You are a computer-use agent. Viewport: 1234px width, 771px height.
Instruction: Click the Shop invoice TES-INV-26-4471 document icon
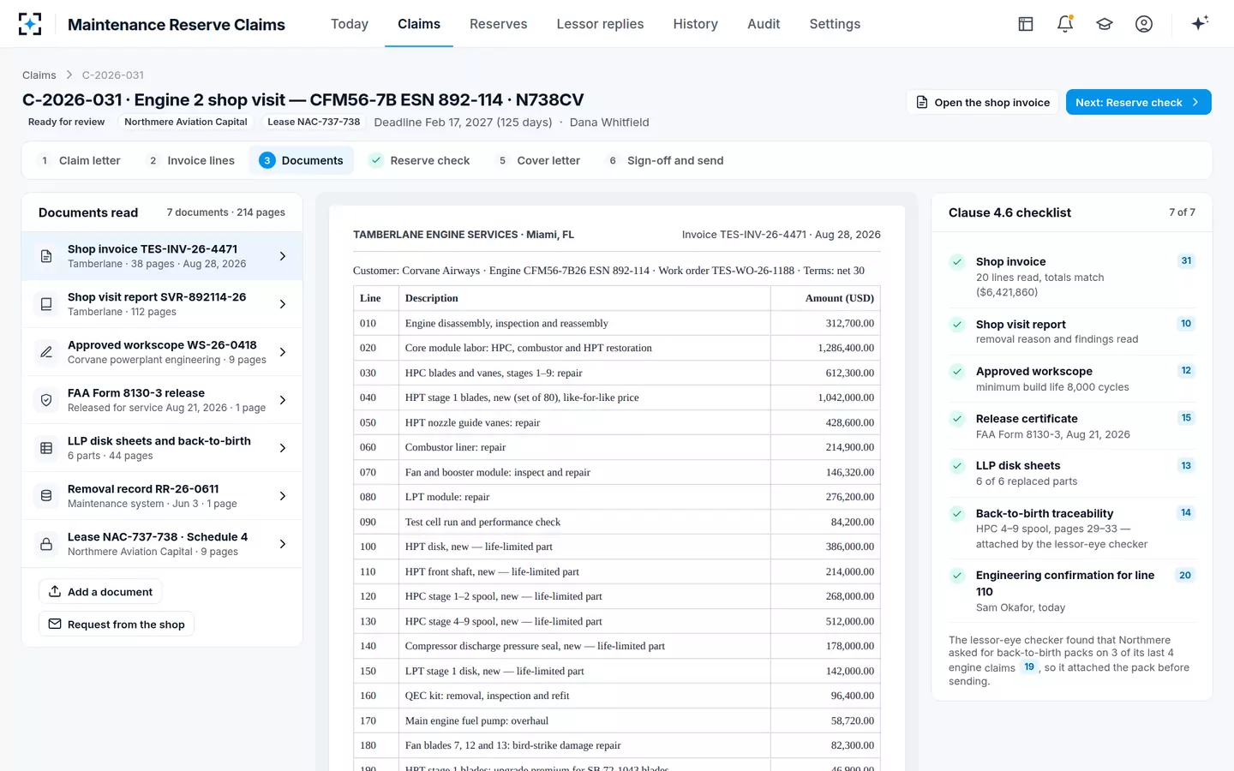46,256
